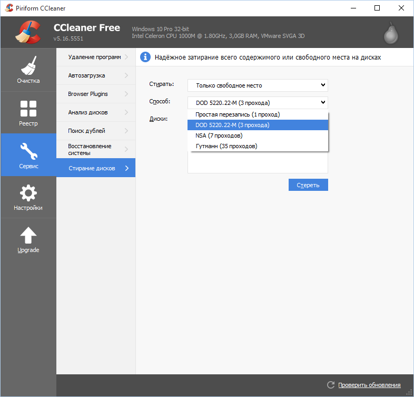Click the CCleaner Free title text
The width and height of the screenshot is (414, 397).
tap(86, 28)
